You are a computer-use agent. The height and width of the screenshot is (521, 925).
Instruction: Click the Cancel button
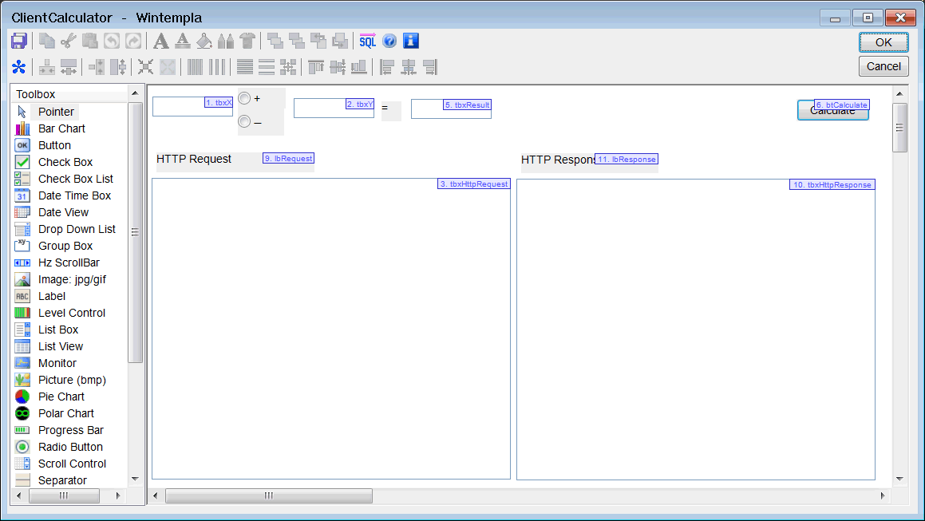(x=883, y=66)
